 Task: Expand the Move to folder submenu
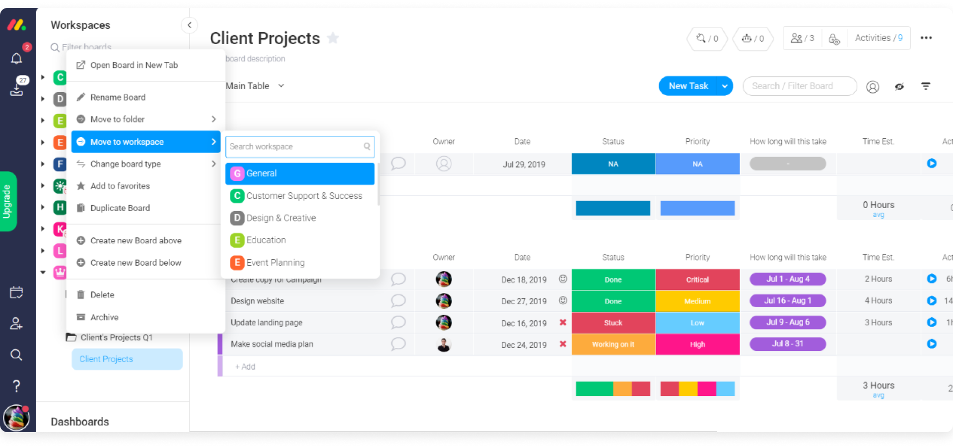pos(145,119)
